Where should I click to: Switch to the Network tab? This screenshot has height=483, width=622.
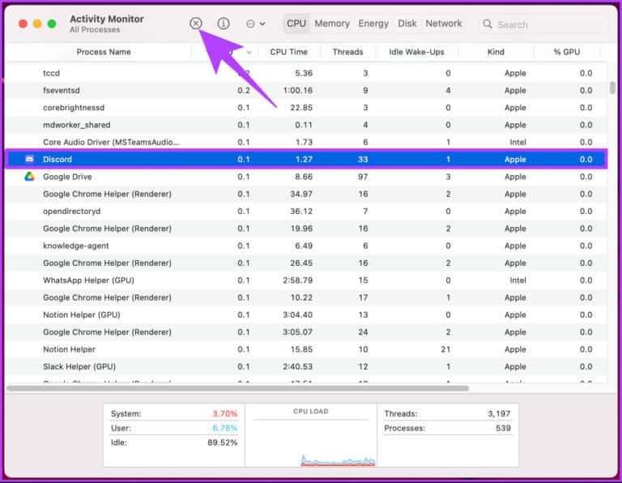[444, 24]
